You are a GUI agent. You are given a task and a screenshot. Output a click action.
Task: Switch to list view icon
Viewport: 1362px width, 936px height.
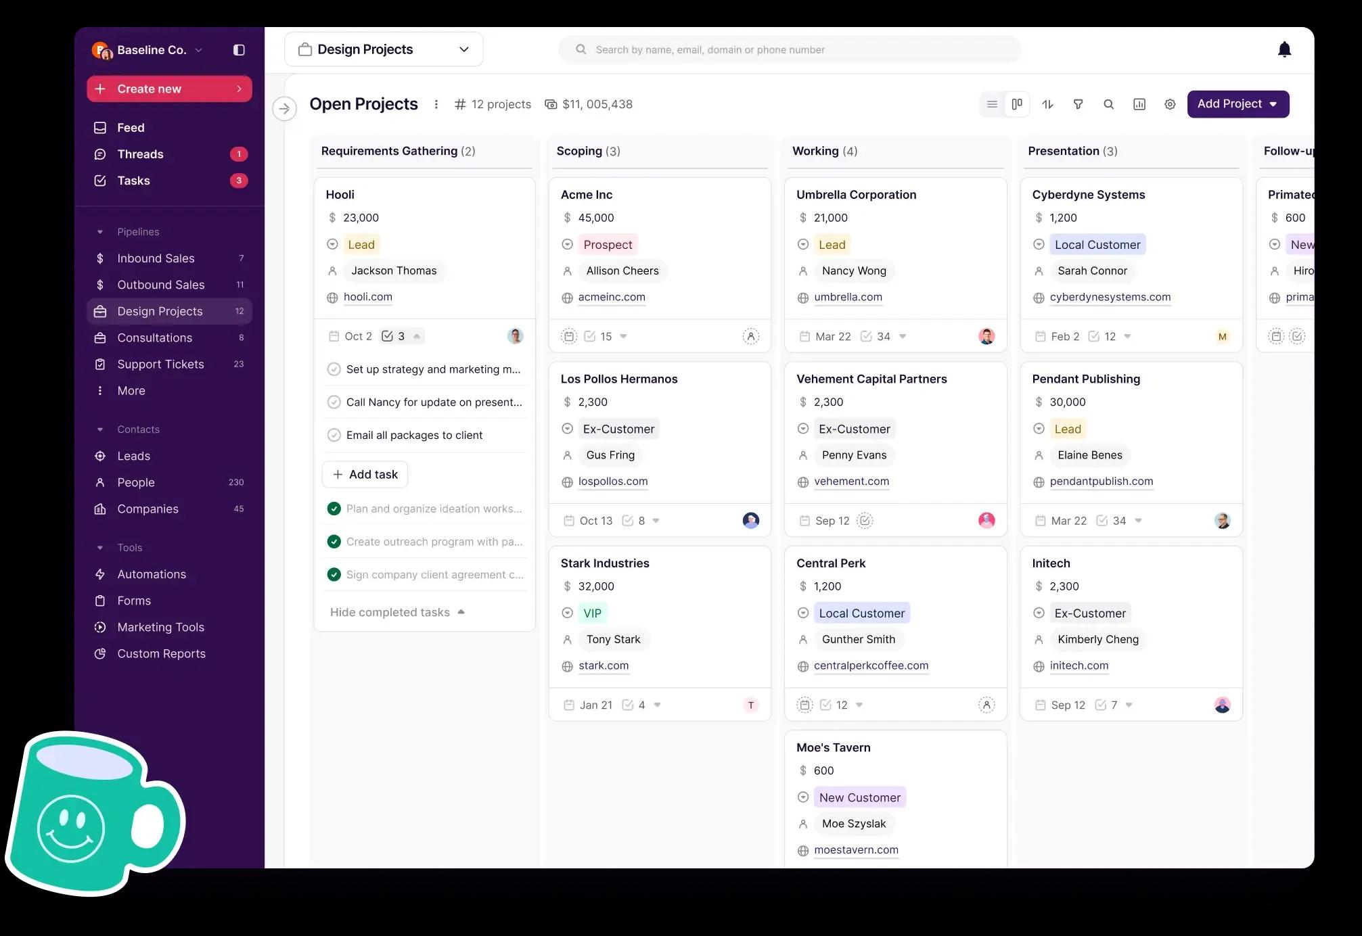(992, 104)
